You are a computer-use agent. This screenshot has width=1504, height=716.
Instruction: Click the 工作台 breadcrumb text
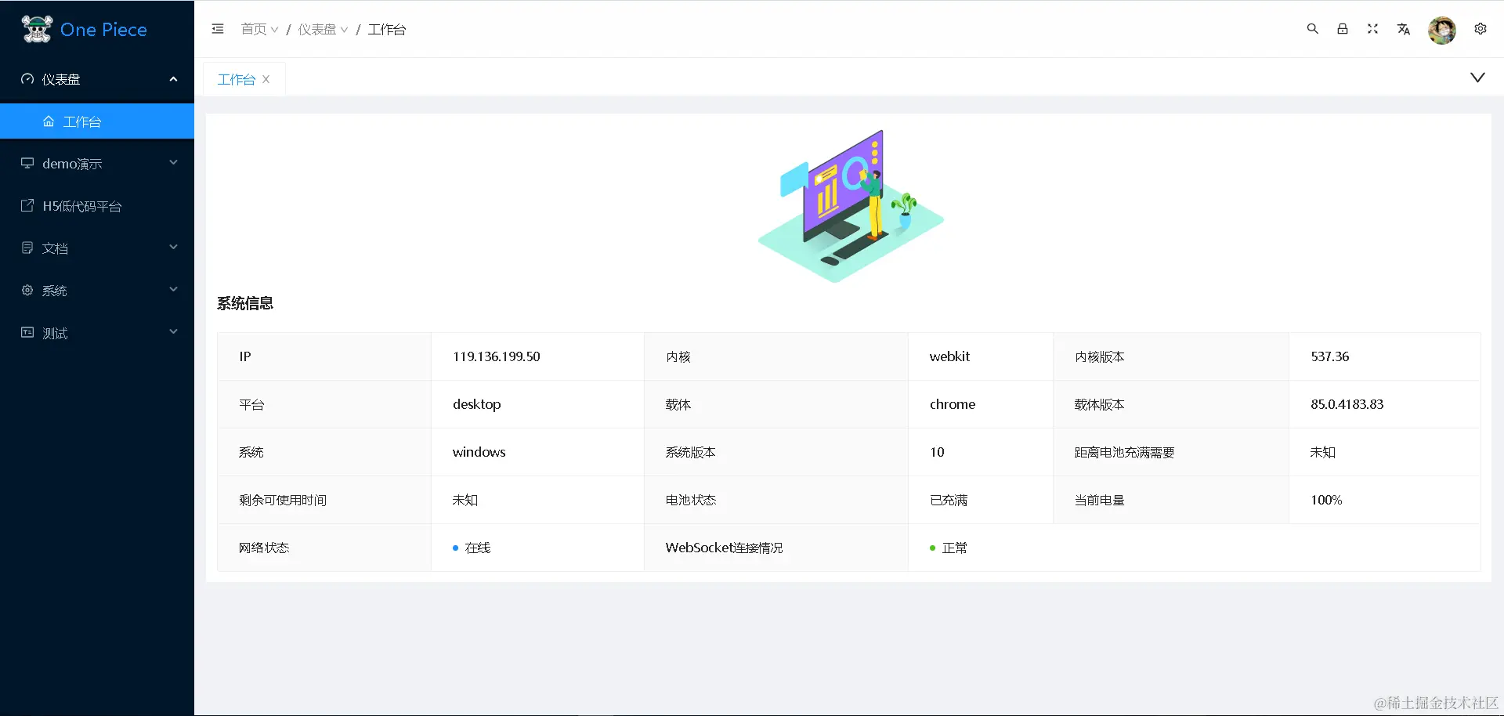[x=387, y=29]
